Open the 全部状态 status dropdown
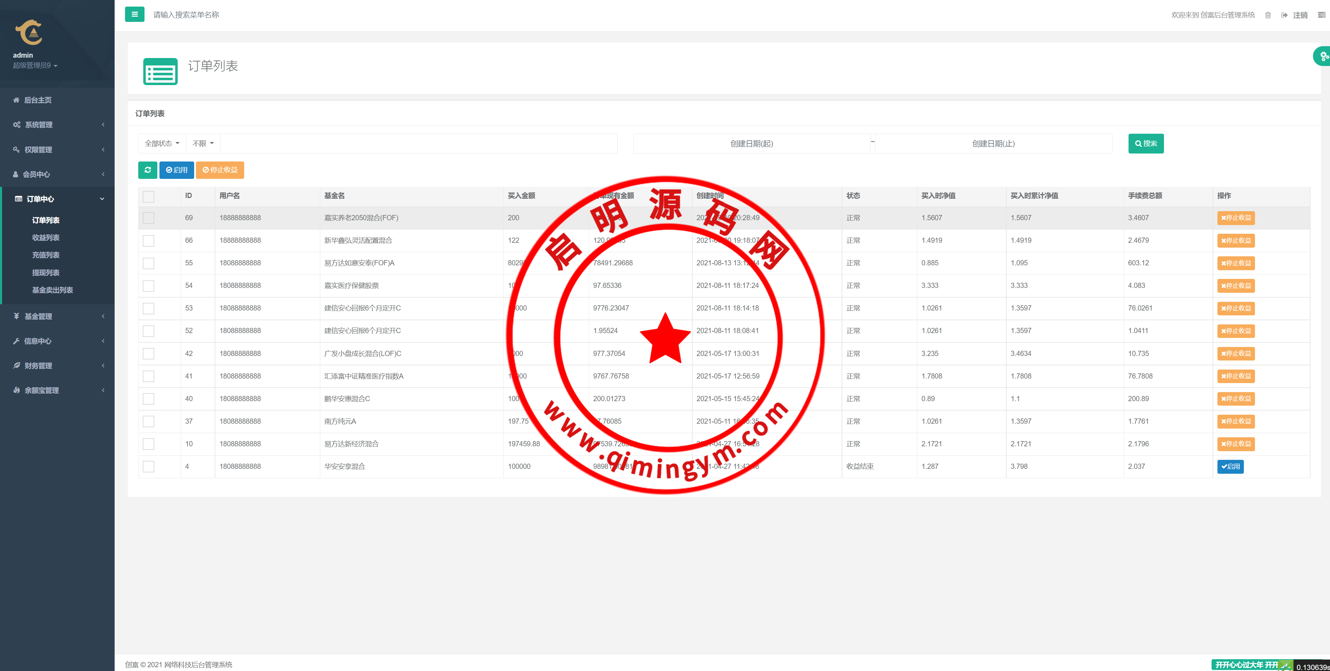 click(x=162, y=143)
